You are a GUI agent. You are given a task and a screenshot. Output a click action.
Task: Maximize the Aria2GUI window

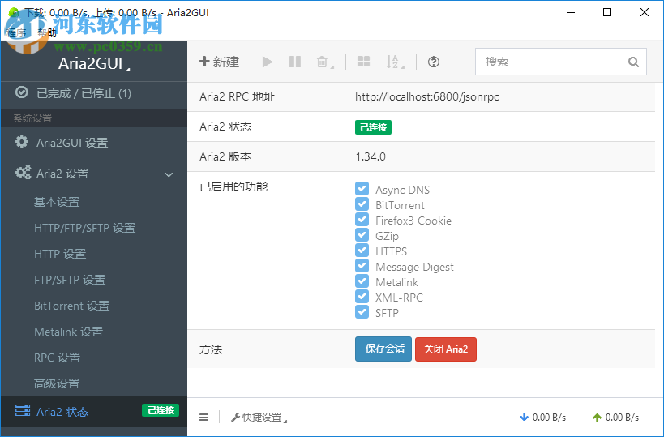pyautogui.click(x=607, y=12)
